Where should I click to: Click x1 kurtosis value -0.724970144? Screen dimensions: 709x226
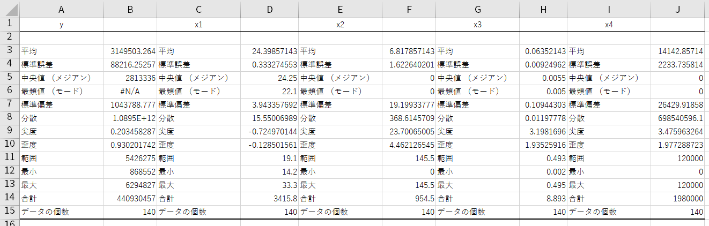point(269,131)
